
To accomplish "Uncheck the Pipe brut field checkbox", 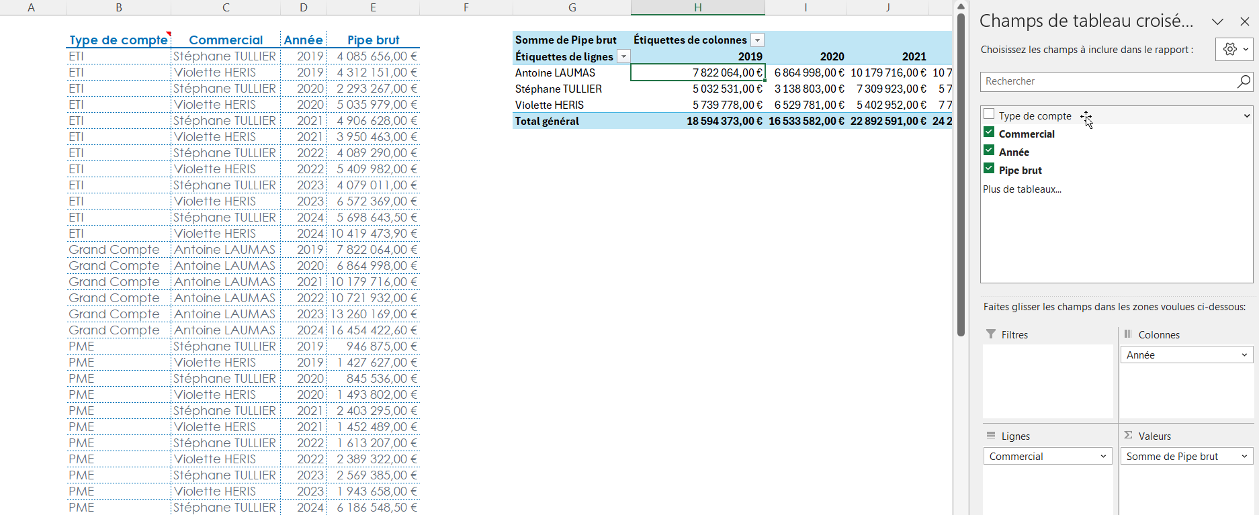I will point(989,169).
